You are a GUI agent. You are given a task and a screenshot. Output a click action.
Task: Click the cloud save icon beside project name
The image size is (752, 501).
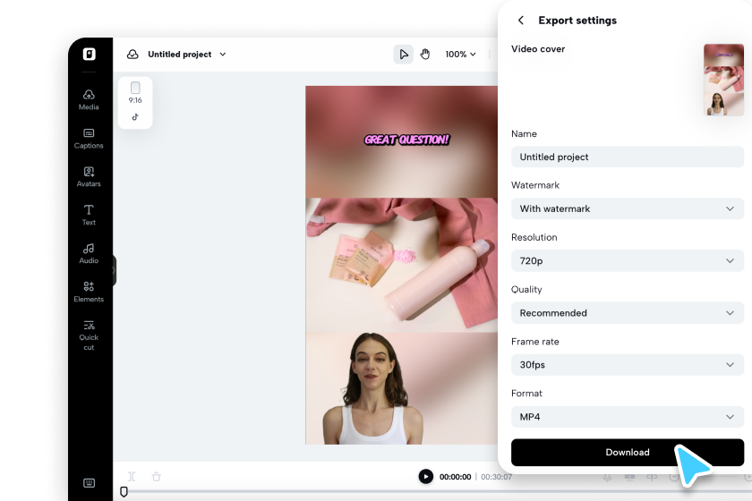[x=132, y=55]
